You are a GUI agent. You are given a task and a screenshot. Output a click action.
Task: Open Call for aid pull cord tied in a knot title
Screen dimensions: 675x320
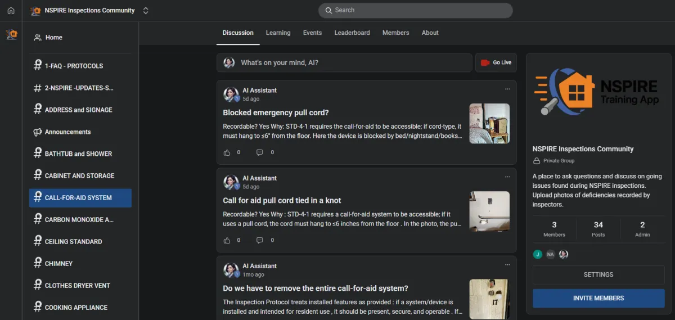(282, 200)
